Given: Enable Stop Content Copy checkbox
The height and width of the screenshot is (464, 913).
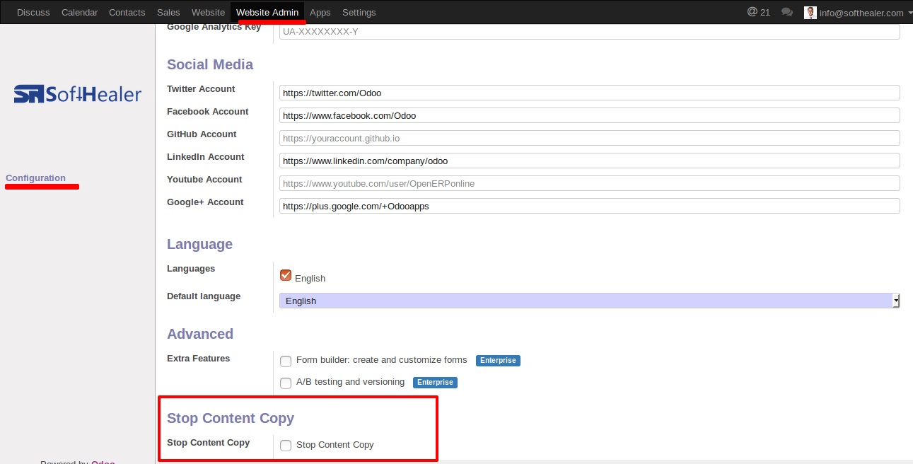Looking at the screenshot, I should (x=286, y=446).
